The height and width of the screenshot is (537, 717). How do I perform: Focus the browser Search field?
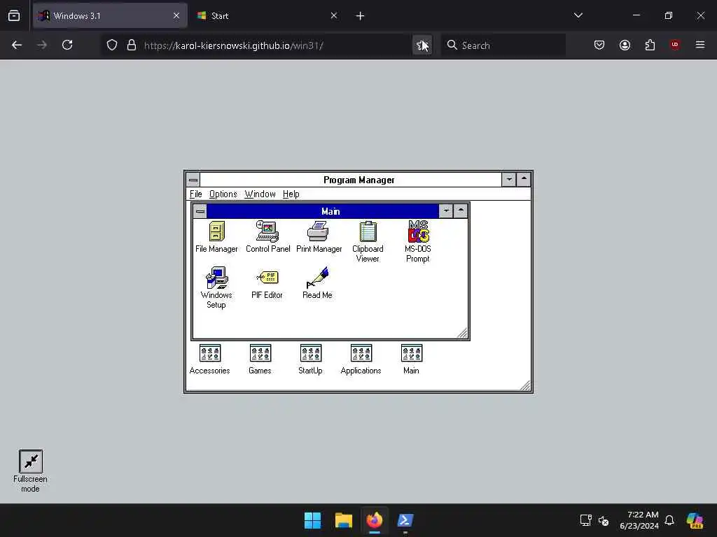click(503, 45)
